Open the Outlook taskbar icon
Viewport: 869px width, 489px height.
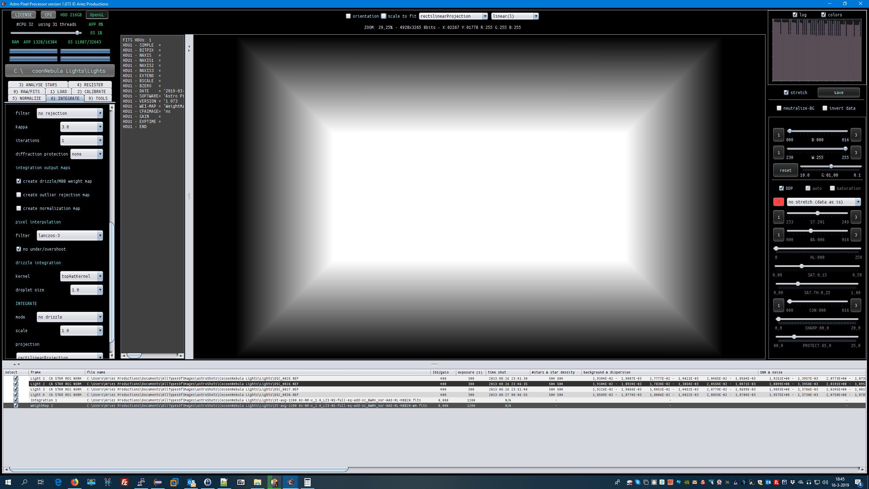pyautogui.click(x=191, y=482)
